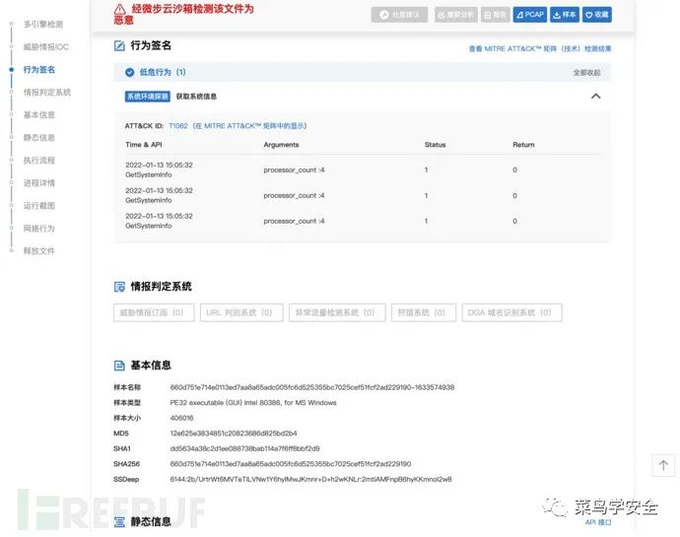Screen dimensions: 680x537
Task: Open the API 接口 link
Action: click(598, 522)
